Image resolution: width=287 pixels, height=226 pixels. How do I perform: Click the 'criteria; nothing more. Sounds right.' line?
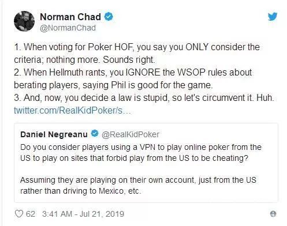[84, 60]
